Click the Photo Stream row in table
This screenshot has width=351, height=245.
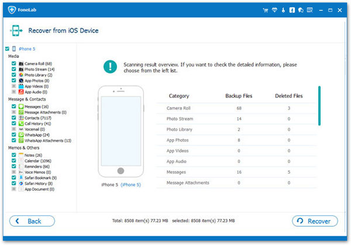click(x=236, y=119)
